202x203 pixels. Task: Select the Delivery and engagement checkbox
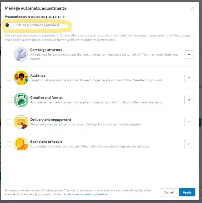tap(9, 122)
